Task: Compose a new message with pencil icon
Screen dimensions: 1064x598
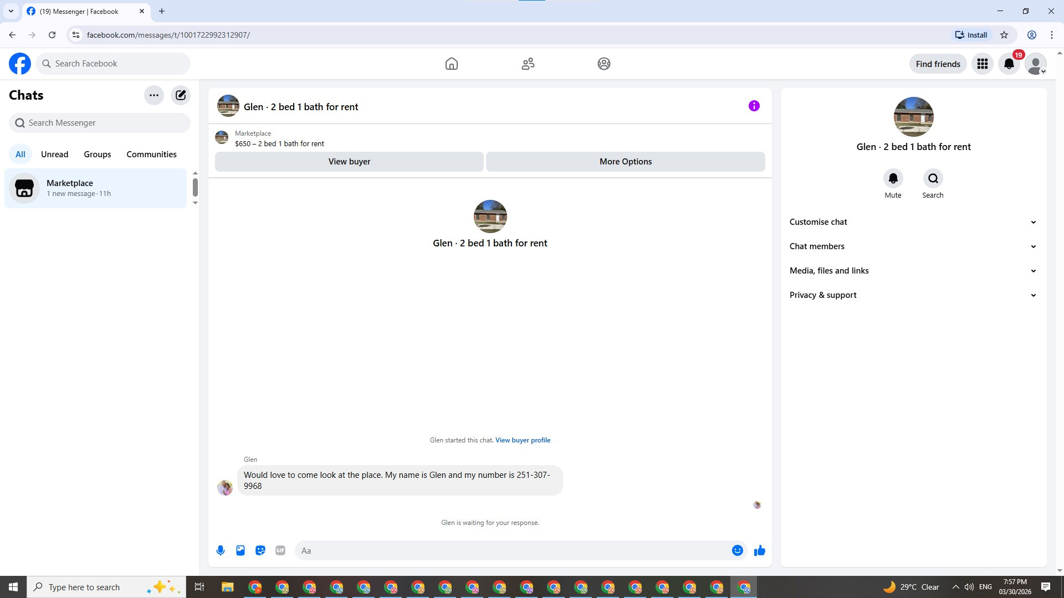Action: click(x=181, y=95)
